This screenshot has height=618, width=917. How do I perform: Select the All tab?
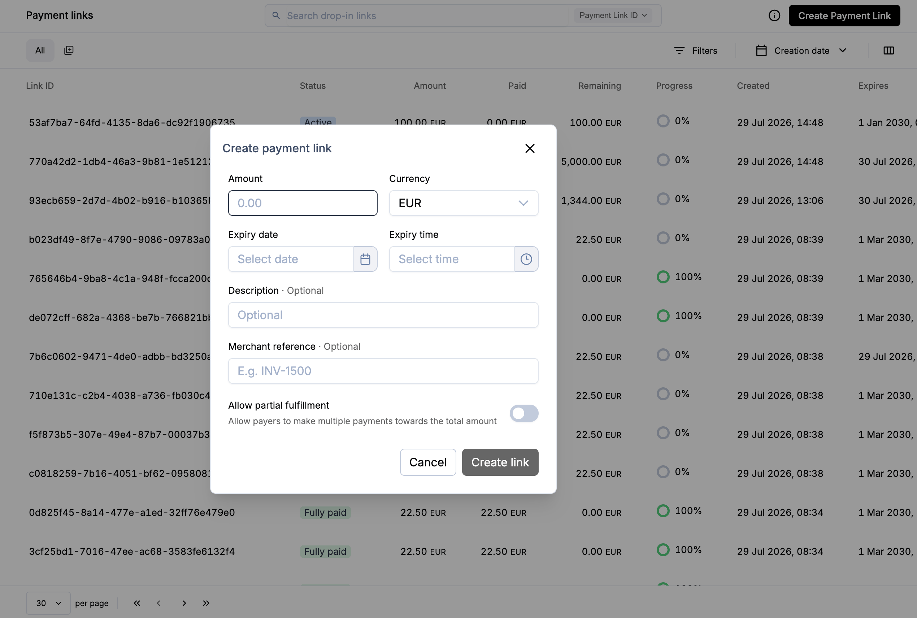coord(40,51)
